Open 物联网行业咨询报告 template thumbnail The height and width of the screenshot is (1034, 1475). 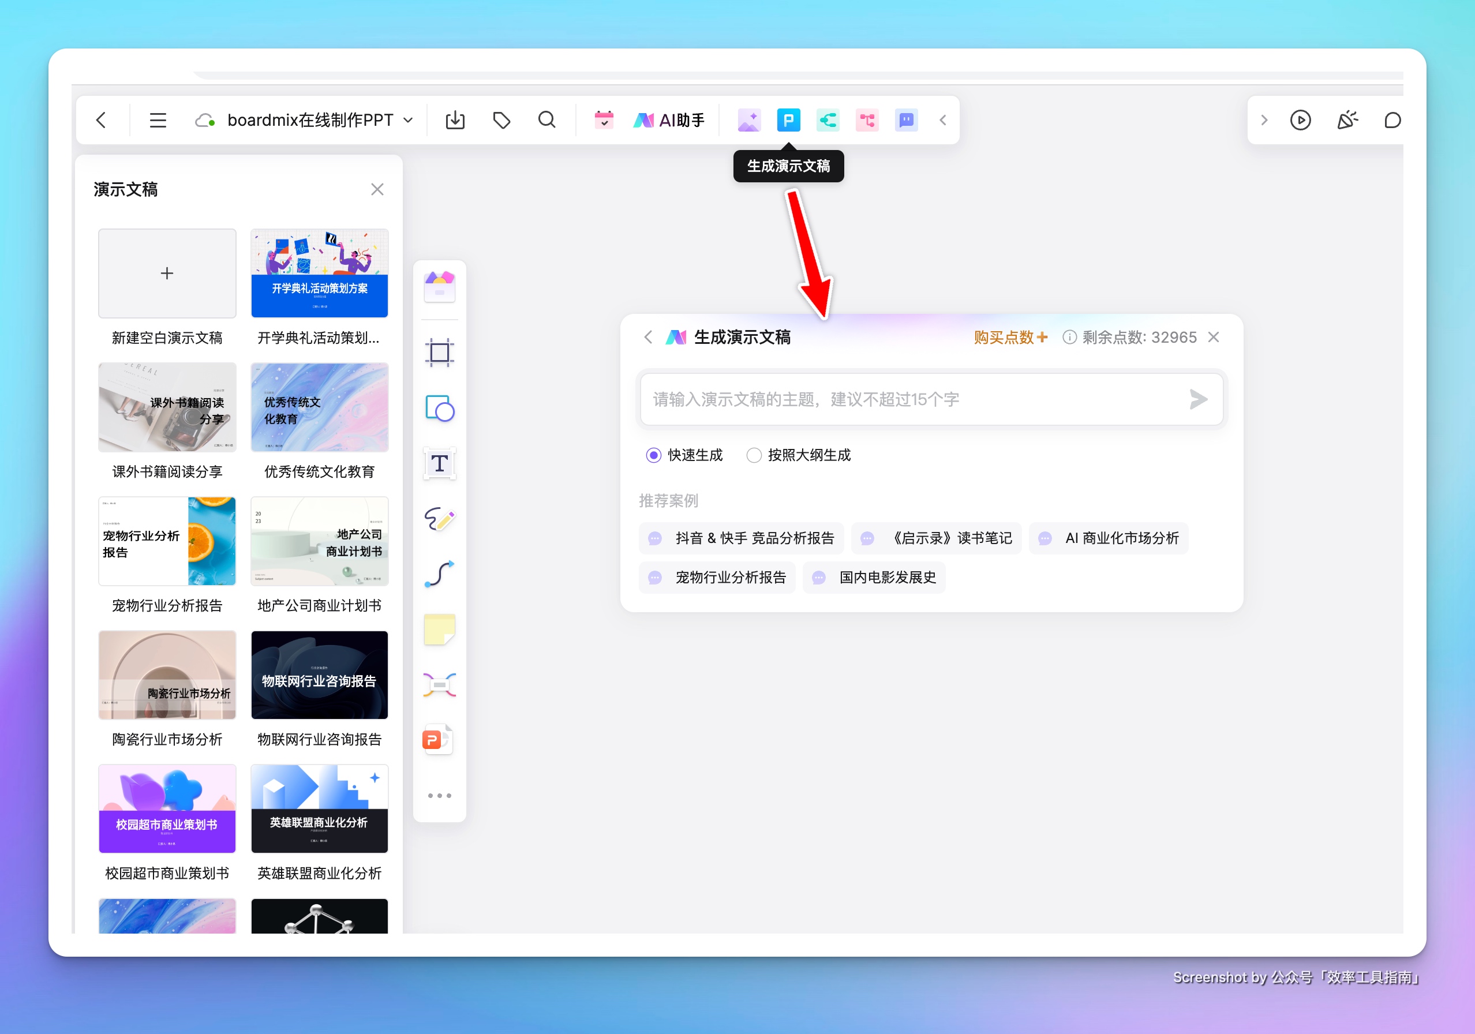point(319,675)
